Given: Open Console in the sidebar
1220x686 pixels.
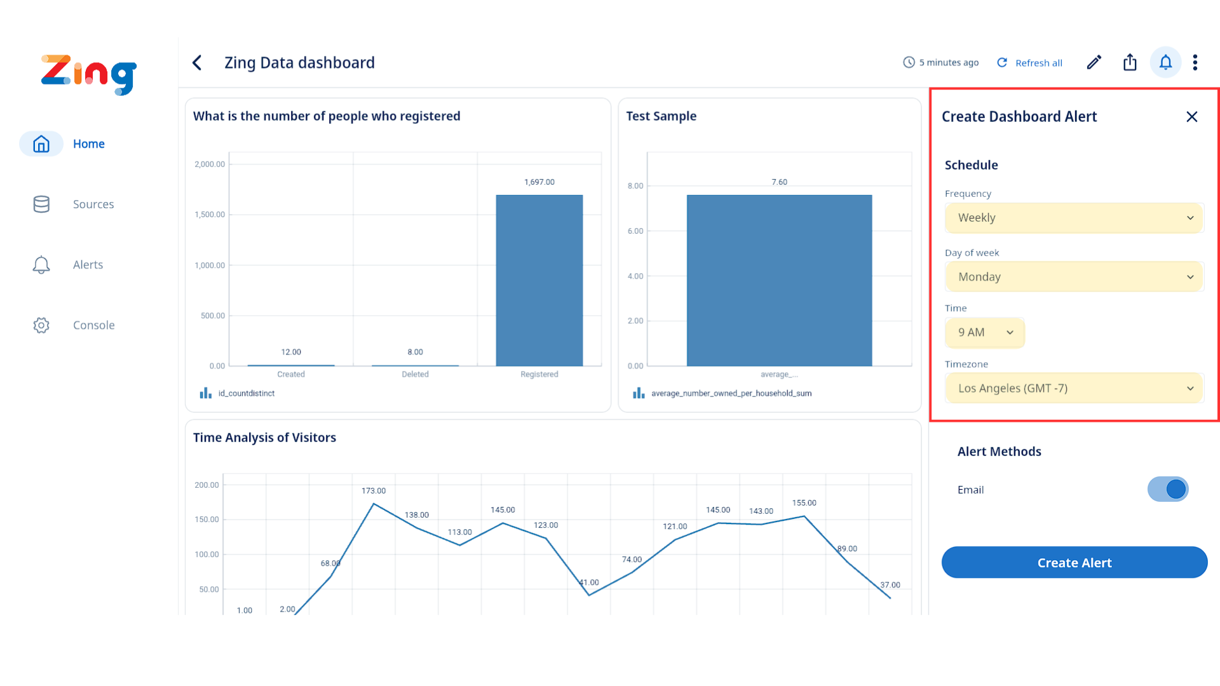Looking at the screenshot, I should point(93,325).
